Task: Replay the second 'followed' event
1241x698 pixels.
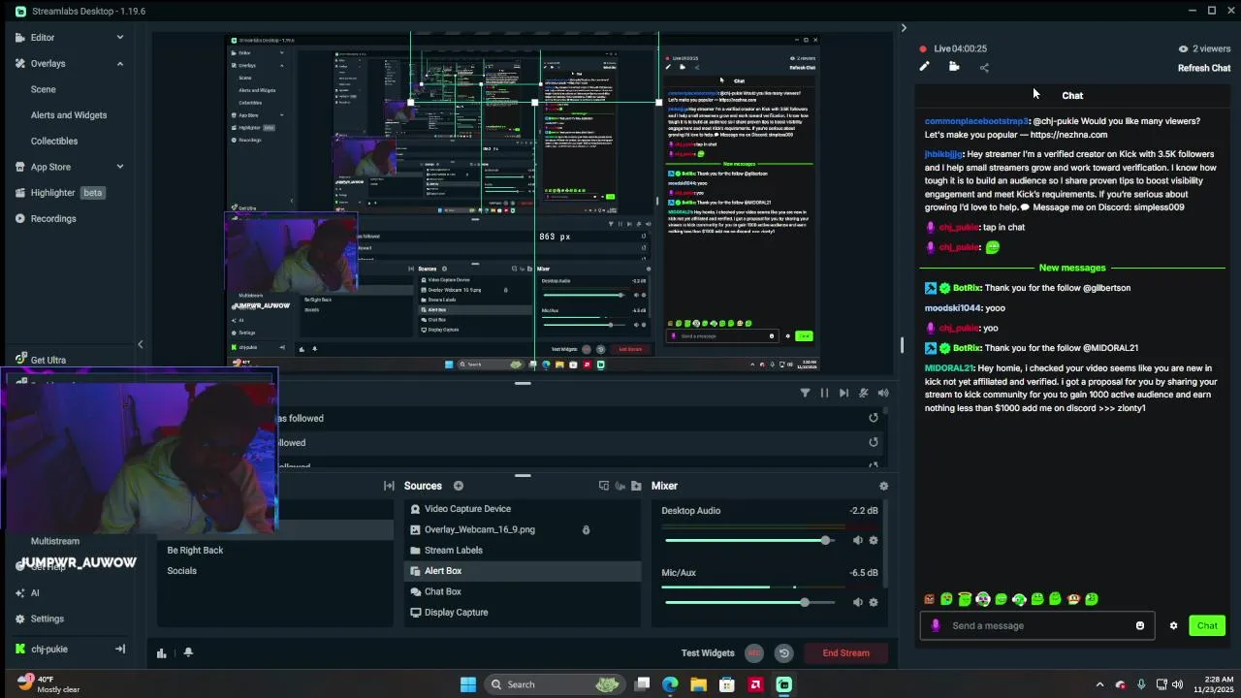Action: pyautogui.click(x=874, y=442)
